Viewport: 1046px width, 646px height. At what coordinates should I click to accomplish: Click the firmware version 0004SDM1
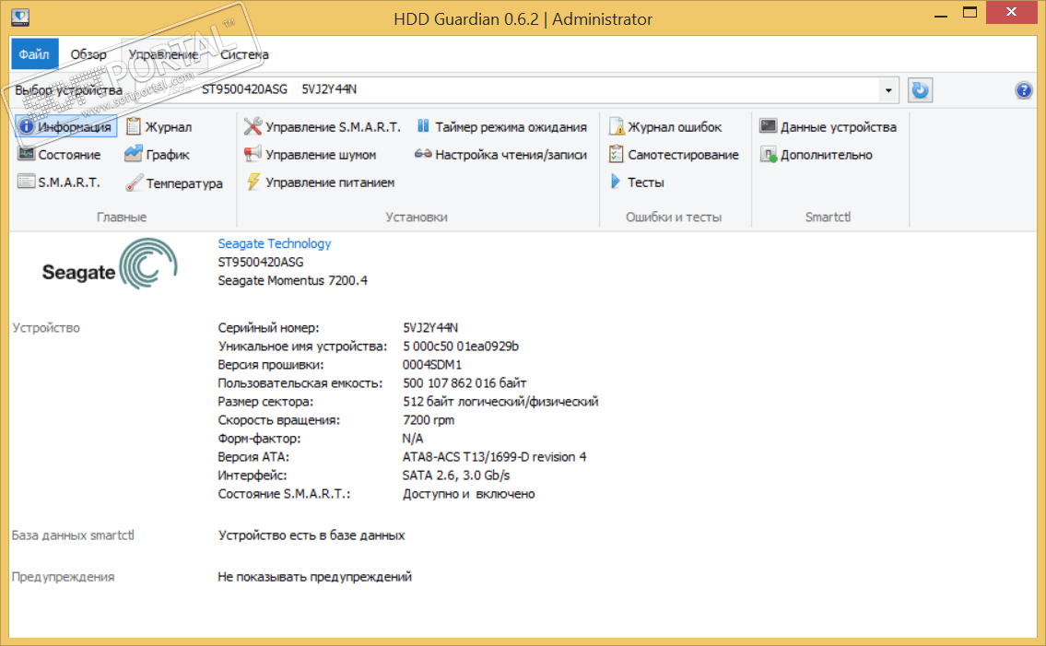pos(431,365)
